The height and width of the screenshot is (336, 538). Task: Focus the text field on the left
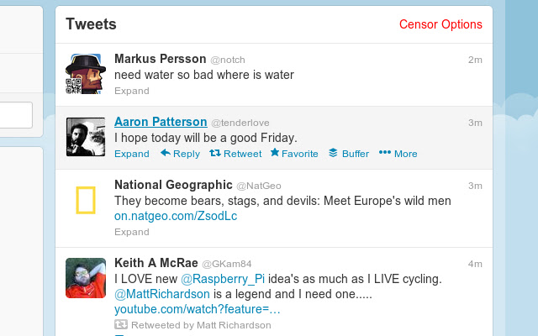[x=15, y=115]
